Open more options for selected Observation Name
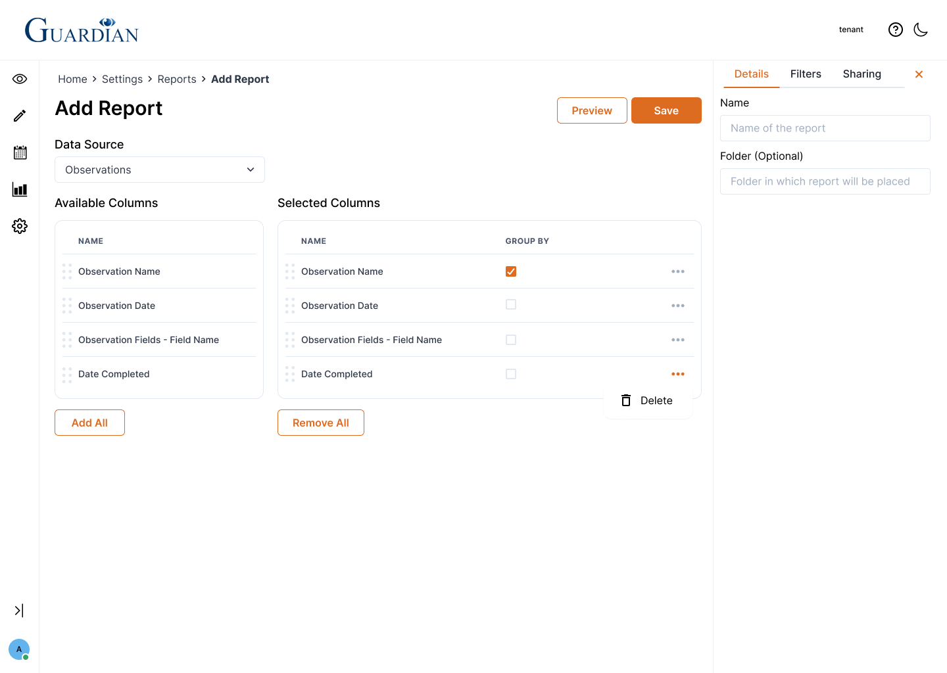Image resolution: width=947 pixels, height=673 pixels. (677, 271)
